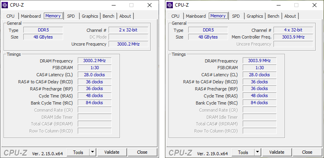This screenshot has width=324, height=158.
Task: Click the tRP 36 clocks value in right window
Action: tap(259, 89)
